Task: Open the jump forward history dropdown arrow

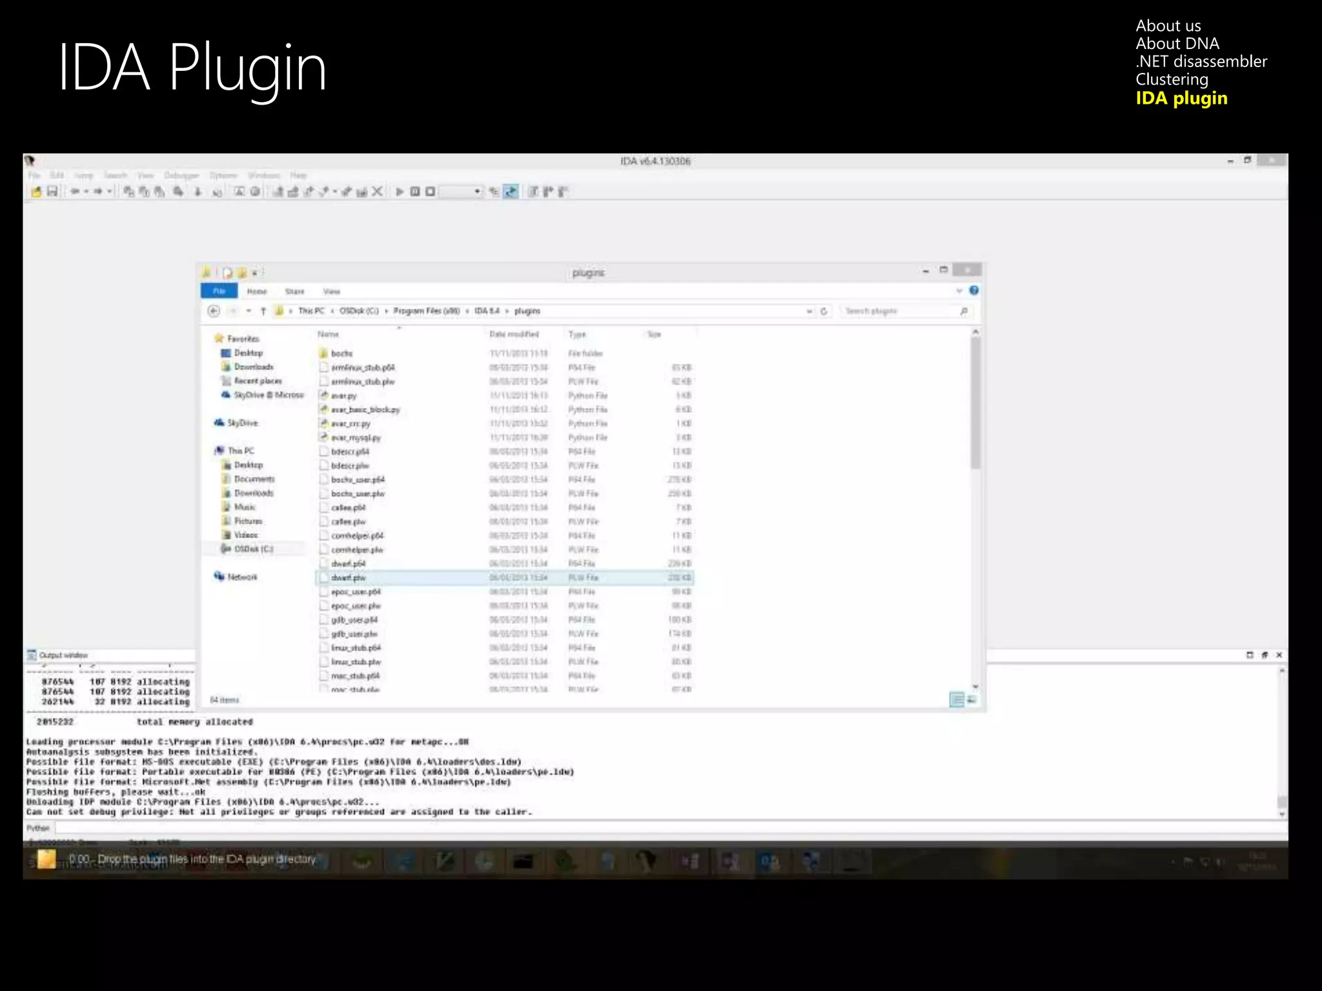Action: tap(110, 192)
